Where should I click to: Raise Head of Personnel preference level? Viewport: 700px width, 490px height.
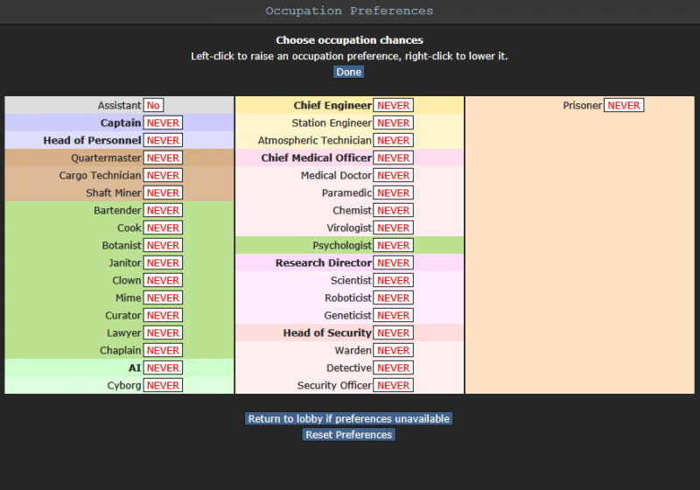point(163,140)
